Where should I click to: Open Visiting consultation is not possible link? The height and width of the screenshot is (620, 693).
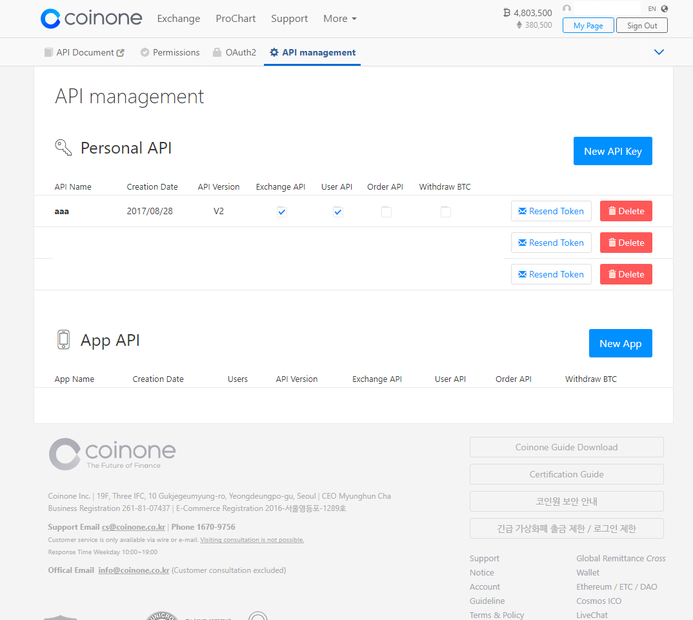click(252, 540)
